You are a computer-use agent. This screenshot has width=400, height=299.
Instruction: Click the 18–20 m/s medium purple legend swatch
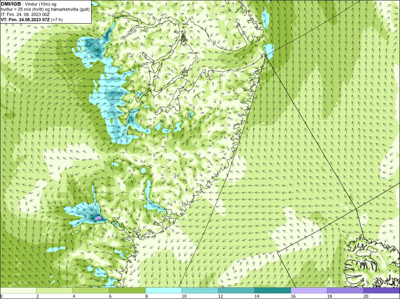pyautogui.click(x=345, y=290)
